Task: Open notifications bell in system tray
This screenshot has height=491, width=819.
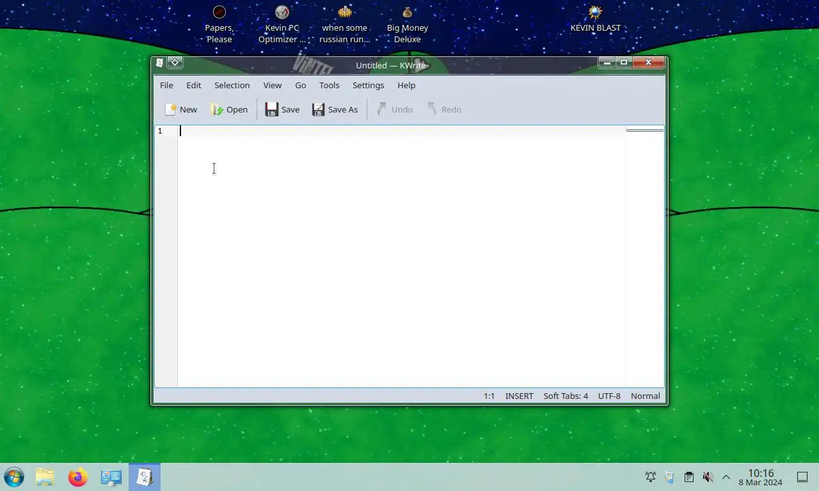Action: coord(651,477)
